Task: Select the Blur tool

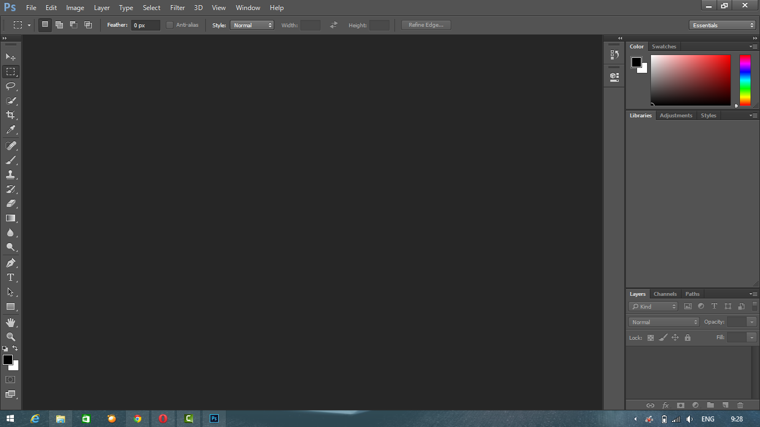Action: pyautogui.click(x=11, y=232)
